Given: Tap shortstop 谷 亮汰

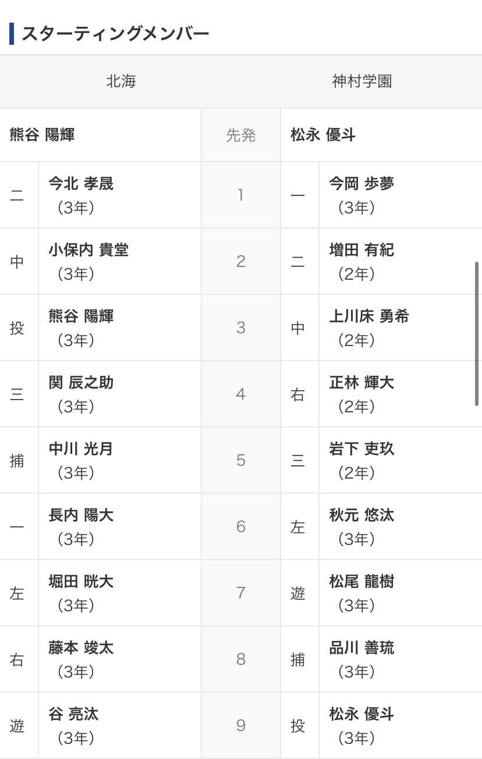Looking at the screenshot, I should click(x=73, y=714).
